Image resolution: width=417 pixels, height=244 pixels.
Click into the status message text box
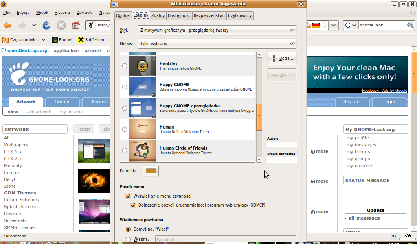(376, 196)
